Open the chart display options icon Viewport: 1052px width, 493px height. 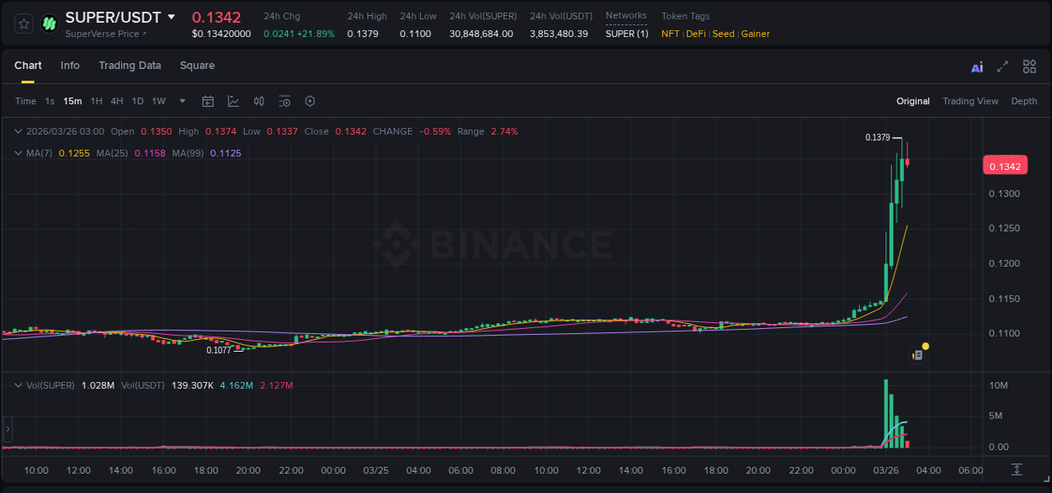284,101
